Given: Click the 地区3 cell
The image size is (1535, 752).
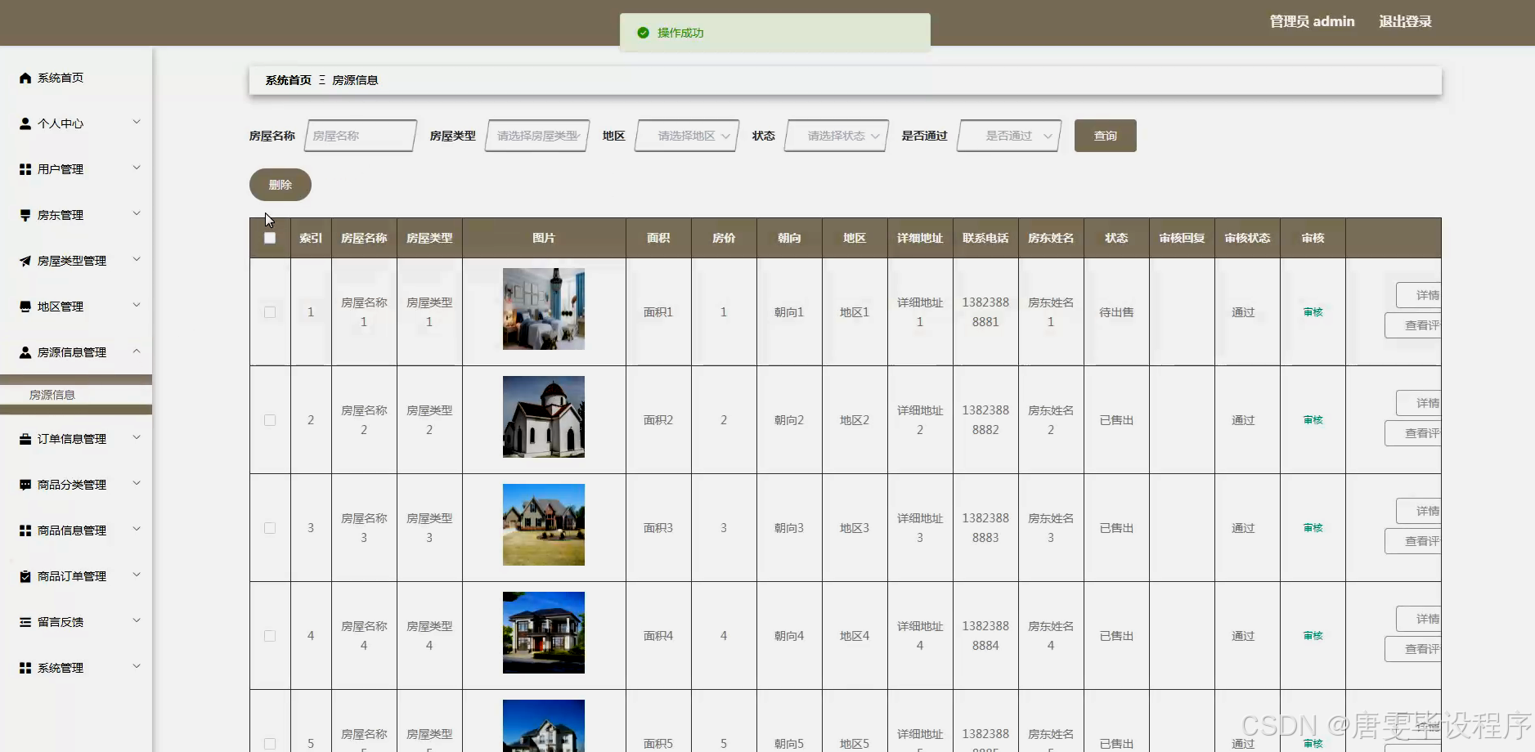Looking at the screenshot, I should tap(855, 528).
